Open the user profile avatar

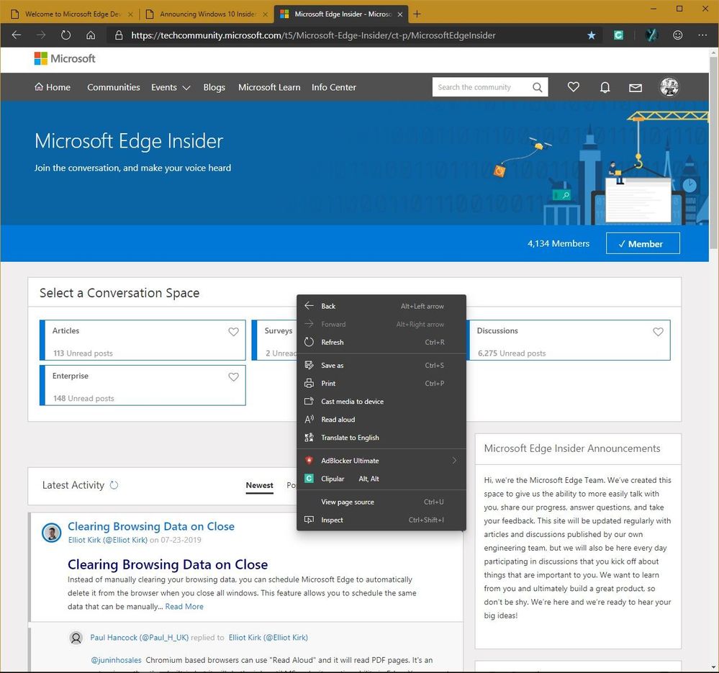tap(669, 86)
